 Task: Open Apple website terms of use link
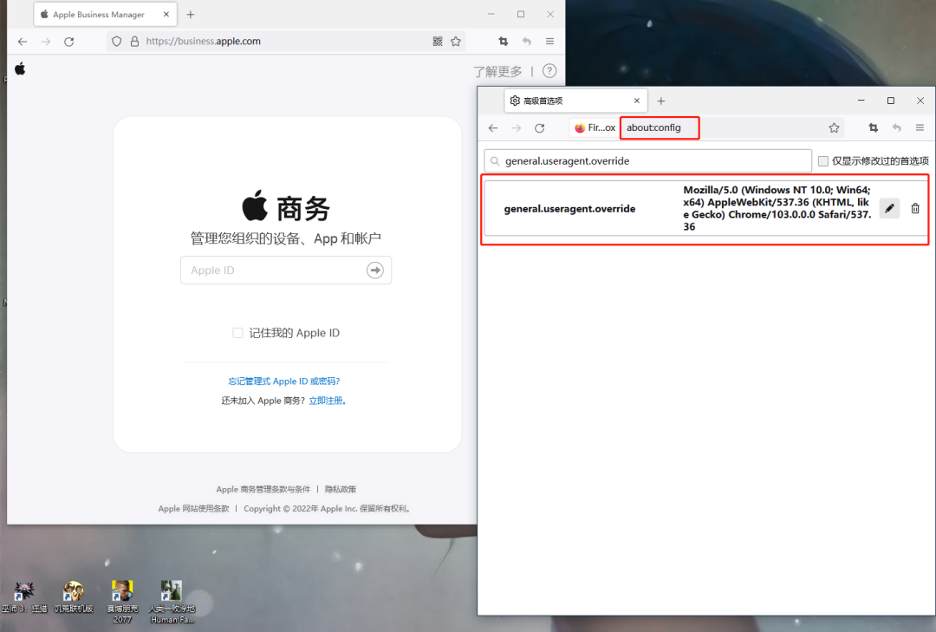[x=193, y=509]
